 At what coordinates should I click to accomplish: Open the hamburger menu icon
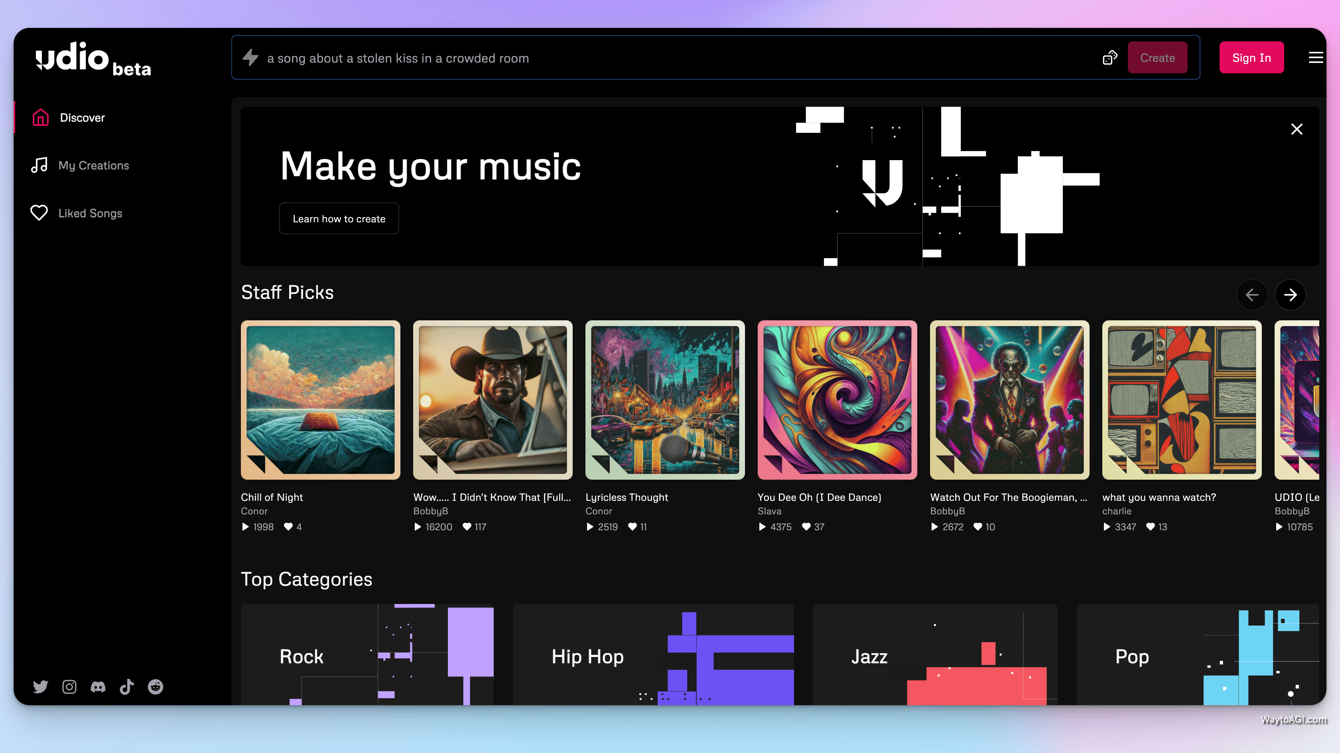coord(1316,58)
